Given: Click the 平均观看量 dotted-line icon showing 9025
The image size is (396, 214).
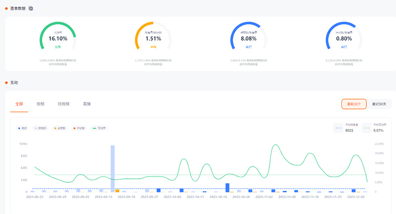Looking at the screenshot, I should (339, 128).
